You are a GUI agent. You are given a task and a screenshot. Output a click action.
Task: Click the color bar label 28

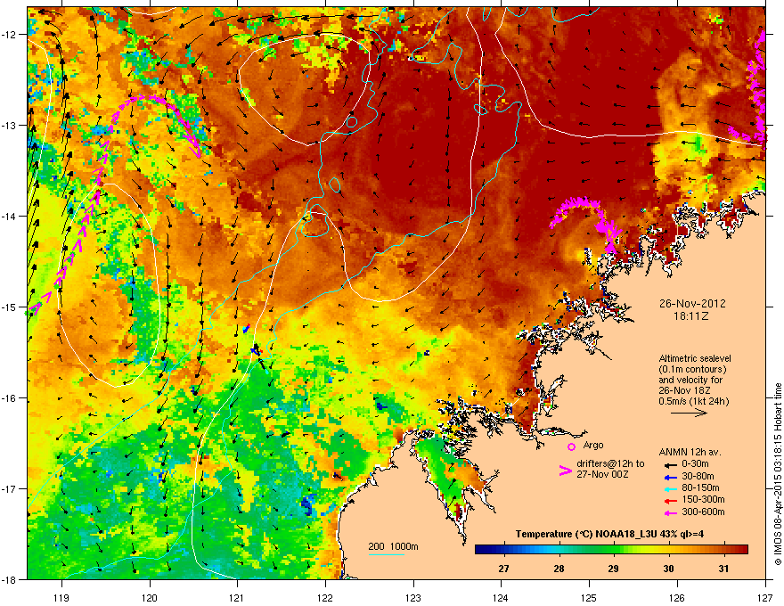[559, 569]
